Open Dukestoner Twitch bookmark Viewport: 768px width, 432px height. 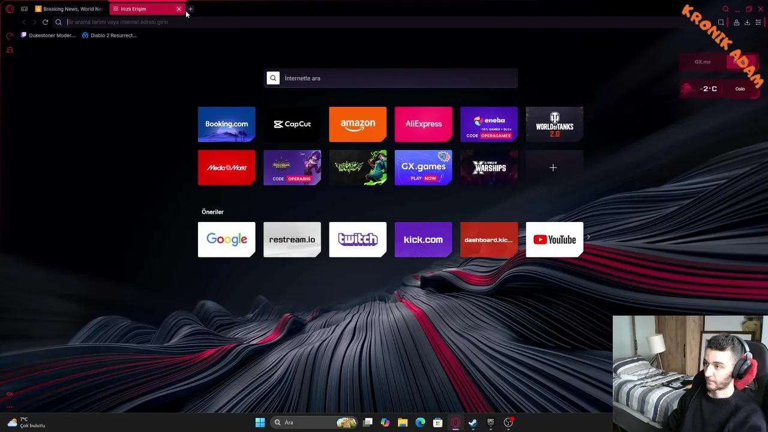pos(48,35)
